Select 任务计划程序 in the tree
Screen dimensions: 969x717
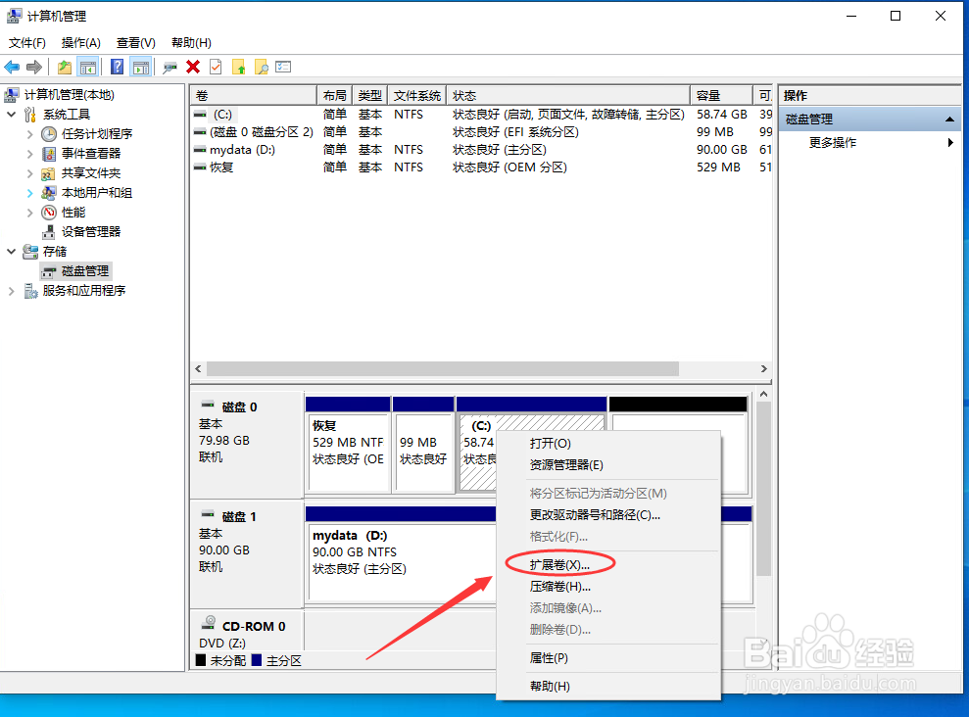pos(97,134)
